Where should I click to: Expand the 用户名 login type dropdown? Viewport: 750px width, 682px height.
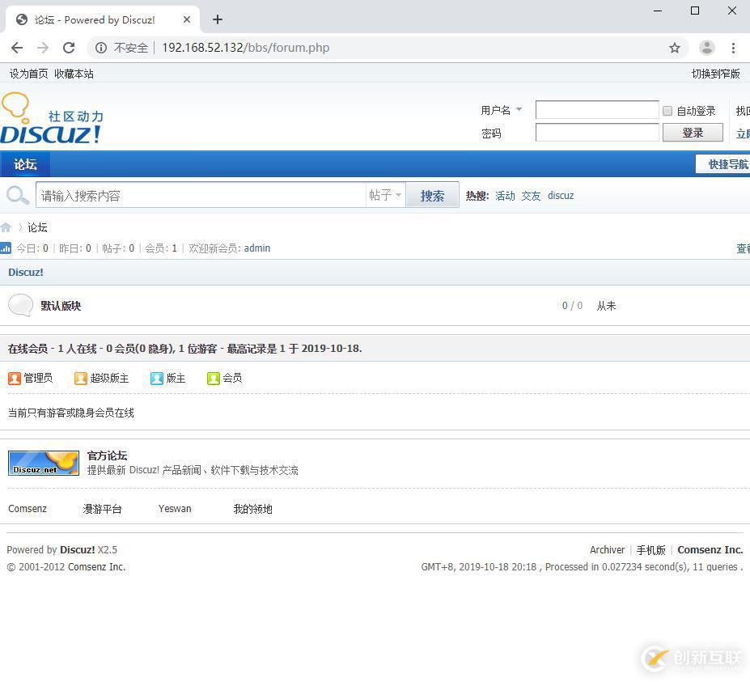(519, 110)
